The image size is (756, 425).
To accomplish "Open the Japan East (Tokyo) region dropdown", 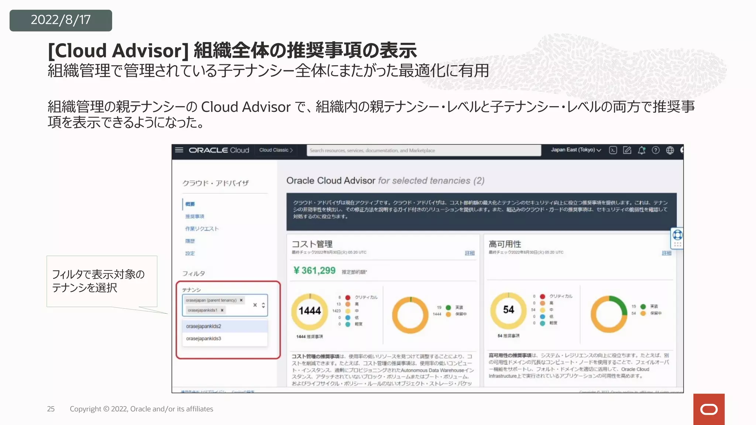I will point(576,150).
